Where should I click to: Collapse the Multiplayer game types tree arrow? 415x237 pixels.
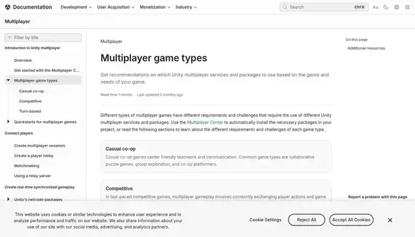coord(8,80)
